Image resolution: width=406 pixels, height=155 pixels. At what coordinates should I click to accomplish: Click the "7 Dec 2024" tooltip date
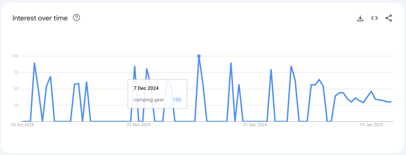tap(146, 88)
